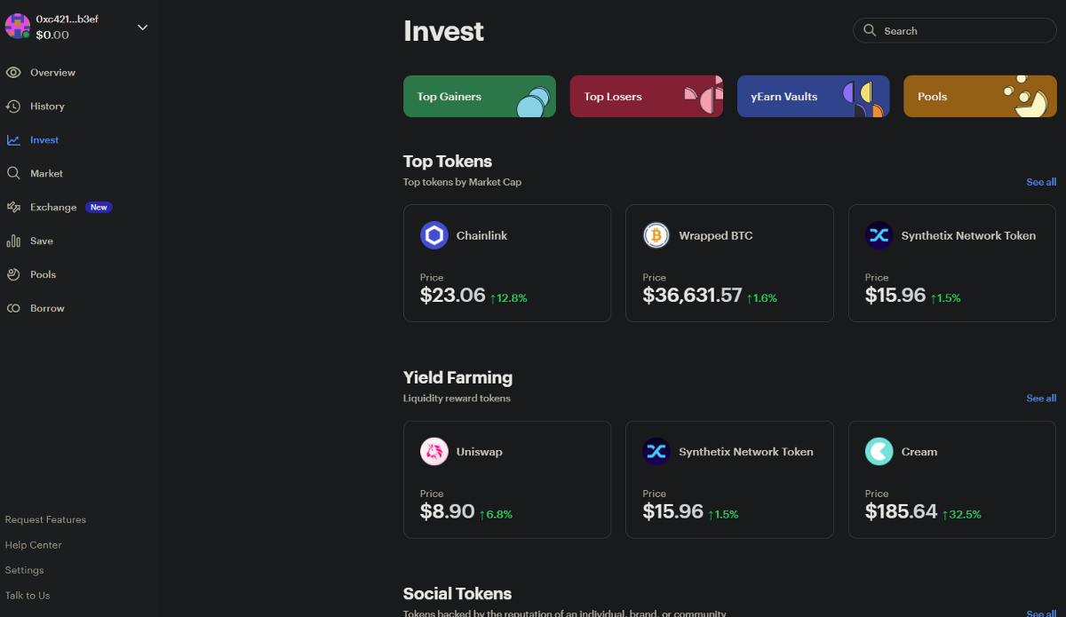Click the Overview eye icon in sidebar

13,73
